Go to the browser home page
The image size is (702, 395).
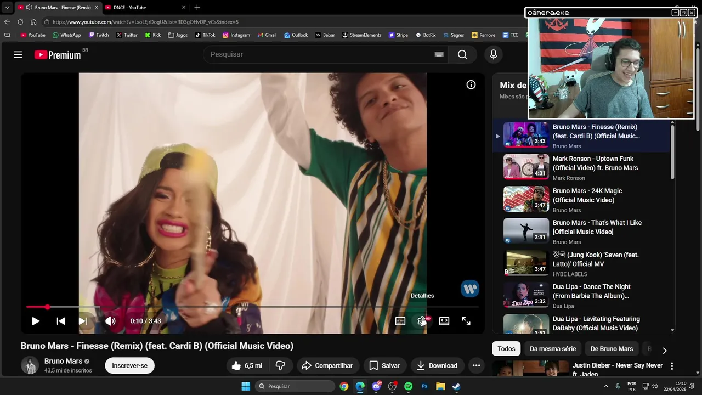pyautogui.click(x=33, y=22)
